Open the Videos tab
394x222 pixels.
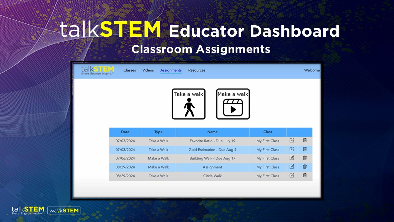tap(148, 70)
